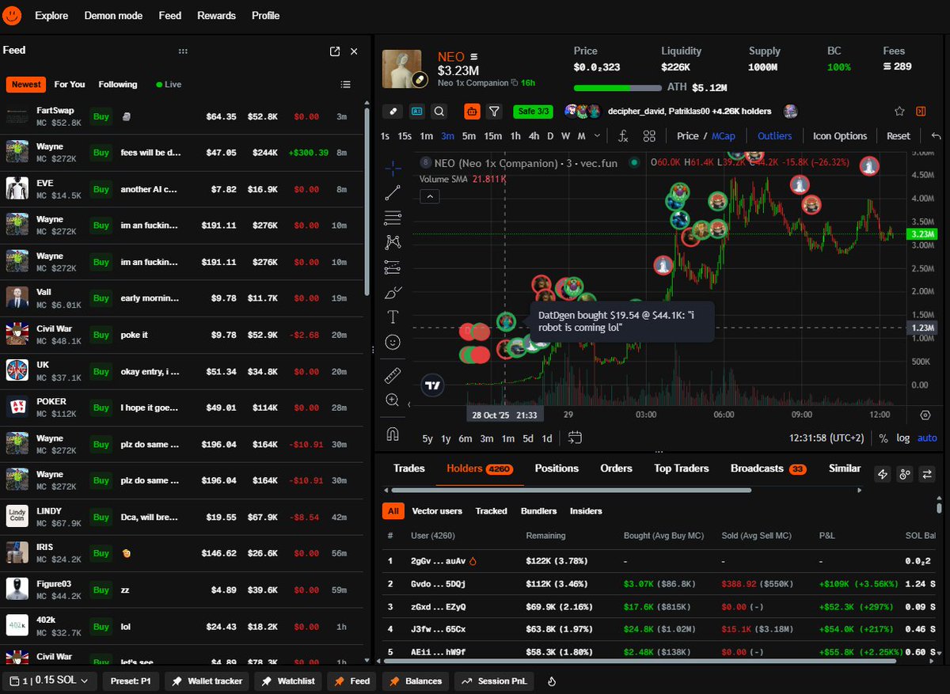Open chart settings gear on axis
The height and width of the screenshot is (694, 950).
coord(925,415)
